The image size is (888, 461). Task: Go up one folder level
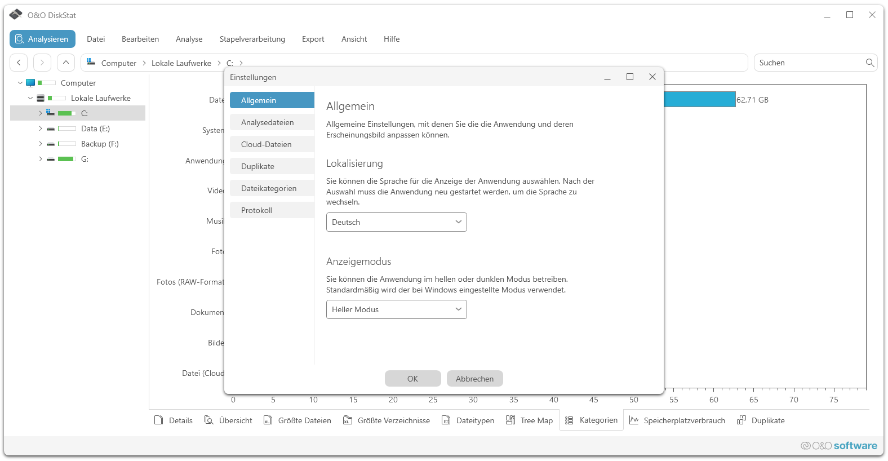66,63
